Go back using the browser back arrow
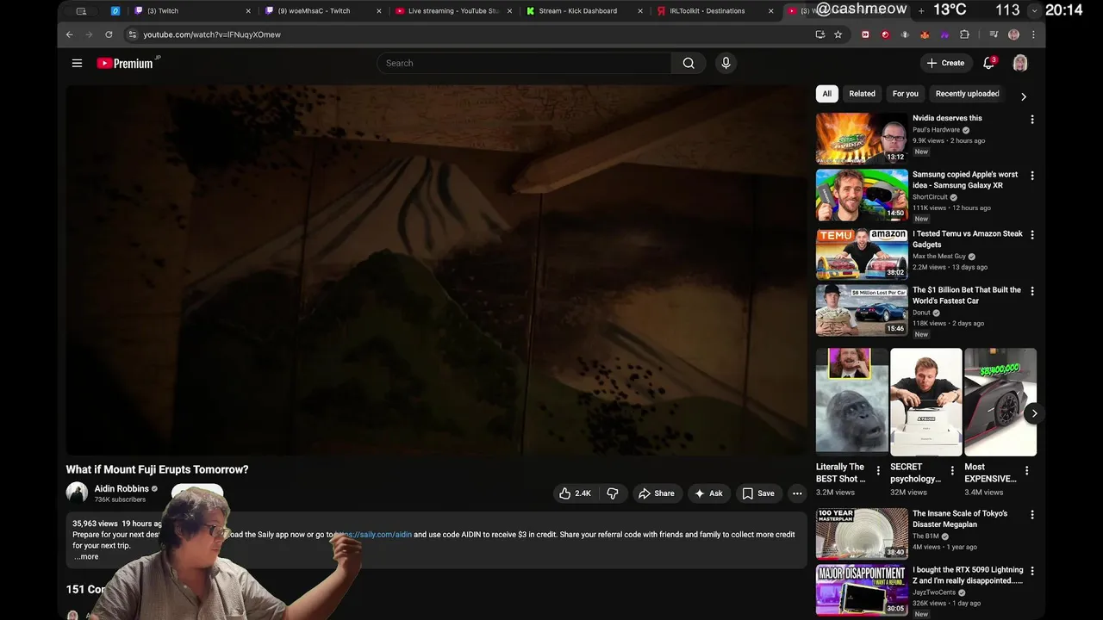 [70, 34]
